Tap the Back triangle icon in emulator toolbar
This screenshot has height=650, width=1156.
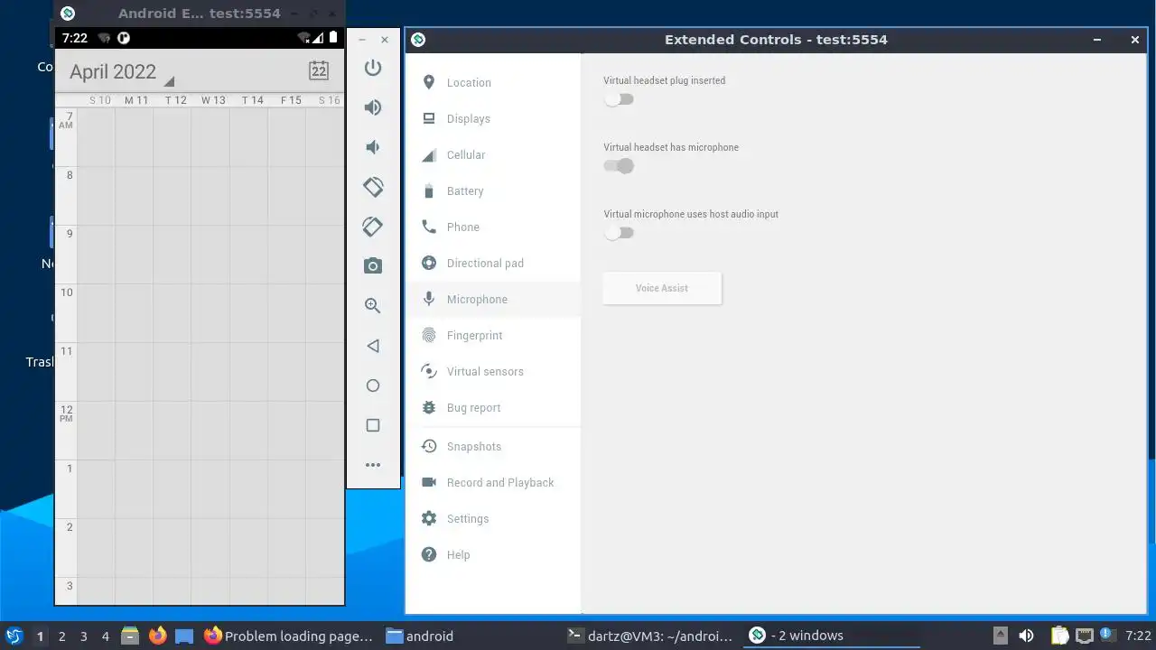point(373,346)
